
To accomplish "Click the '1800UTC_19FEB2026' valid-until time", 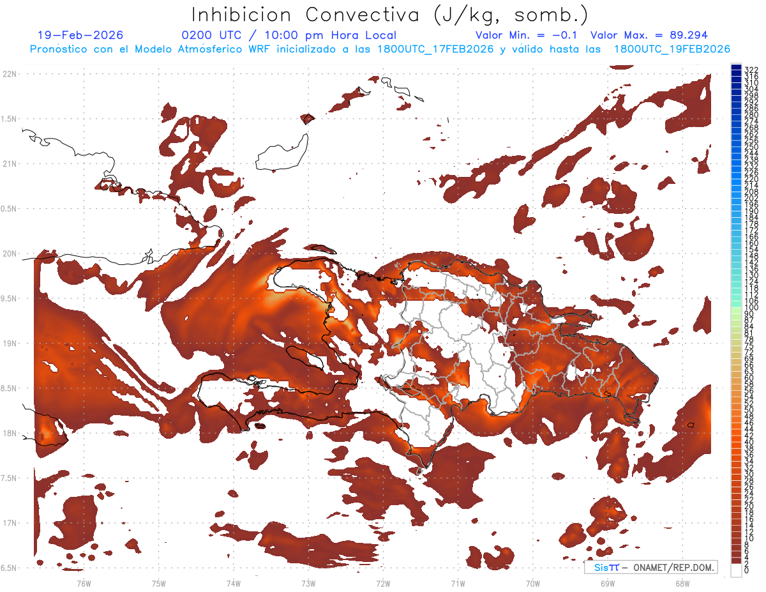I will point(672,49).
